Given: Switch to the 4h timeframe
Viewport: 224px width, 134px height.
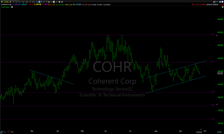Looking at the screenshot, I should point(37,2).
